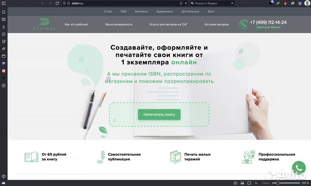Click the phone number +7 (499) 112-14-24
This screenshot has height=186, width=311.
(x=268, y=22)
